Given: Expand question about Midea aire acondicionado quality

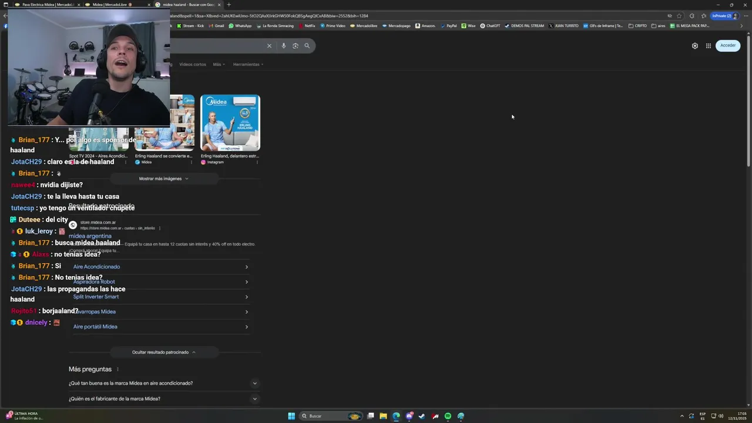Looking at the screenshot, I should coord(163,383).
